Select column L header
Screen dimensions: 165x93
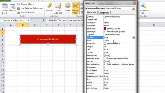point(142,25)
